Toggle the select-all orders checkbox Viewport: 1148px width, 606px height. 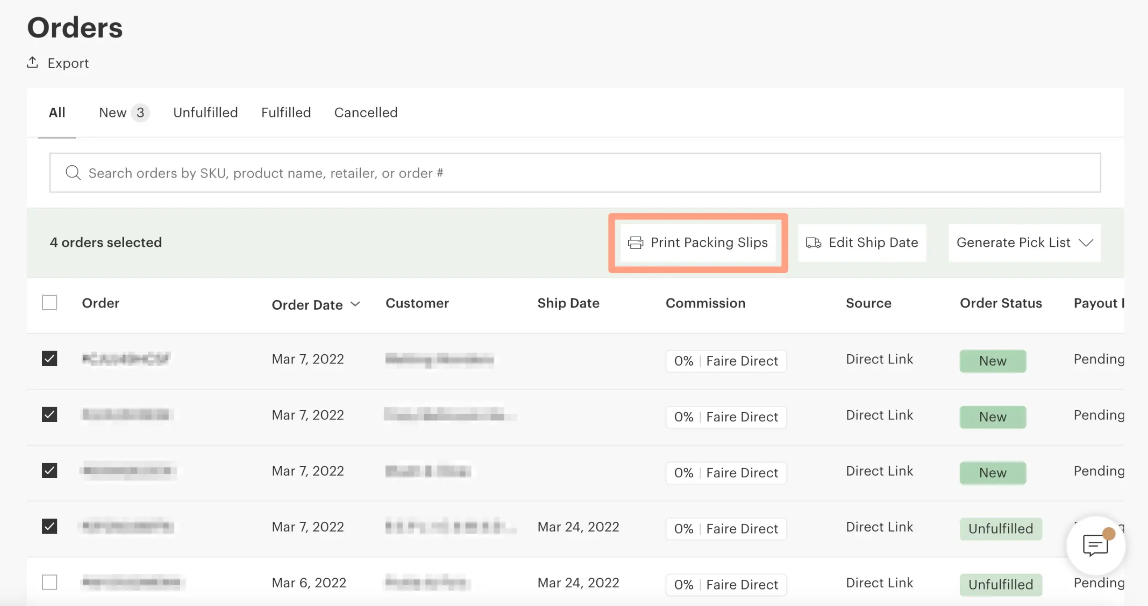[x=49, y=303]
